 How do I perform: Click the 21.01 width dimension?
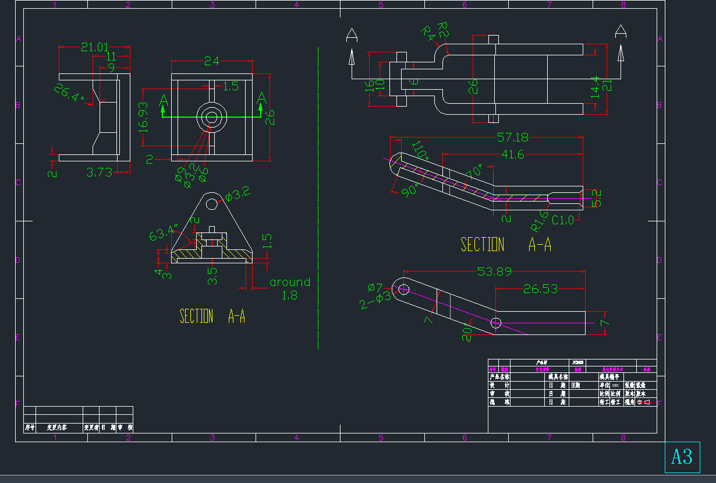click(x=94, y=47)
